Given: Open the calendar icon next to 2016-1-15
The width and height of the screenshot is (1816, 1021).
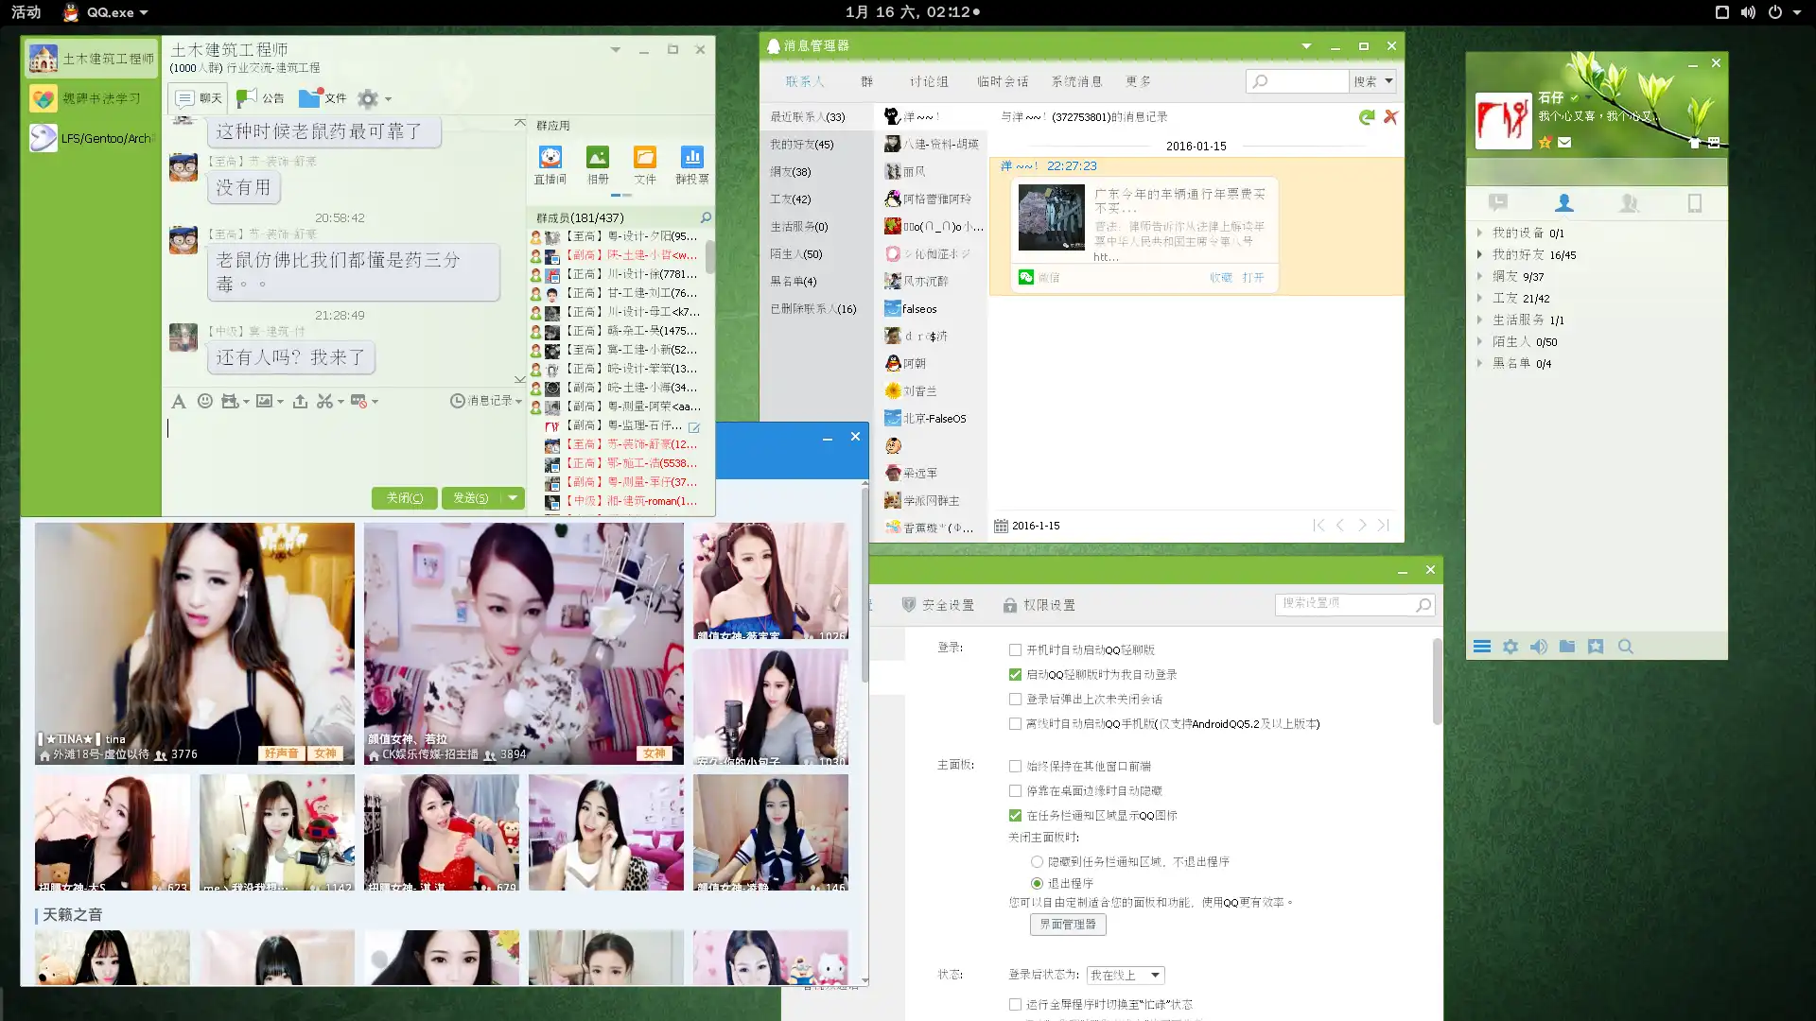Looking at the screenshot, I should click(1001, 526).
